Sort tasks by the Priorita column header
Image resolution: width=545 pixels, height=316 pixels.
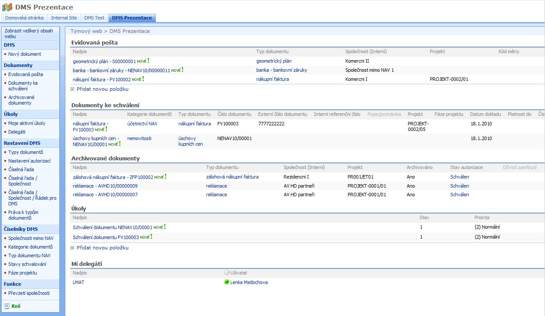click(482, 217)
